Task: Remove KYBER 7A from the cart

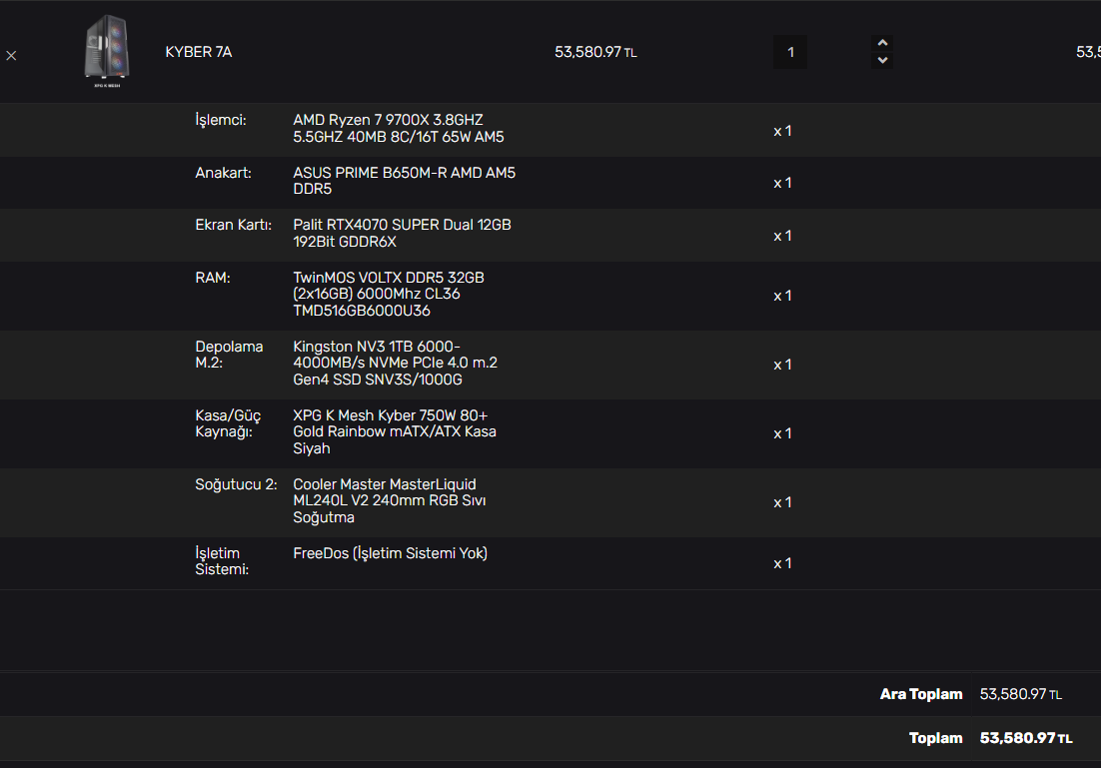Action: (11, 56)
